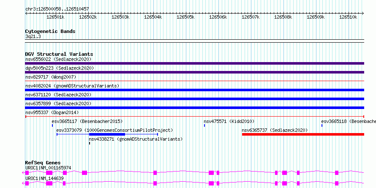Click NM_001165974 exon near 126509.6k
The image size is (376, 188).
337,173
